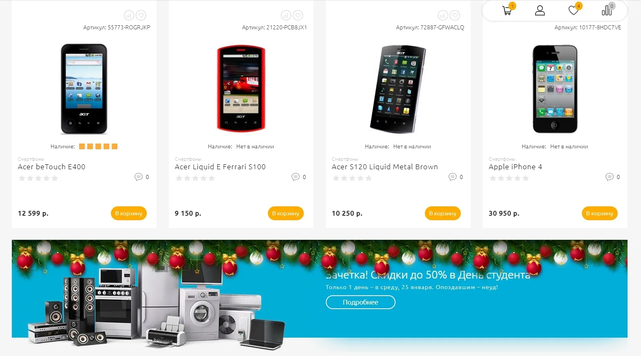Open the Acer S120 Liquid Metal Brown title link
641x356 pixels.
tap(385, 167)
